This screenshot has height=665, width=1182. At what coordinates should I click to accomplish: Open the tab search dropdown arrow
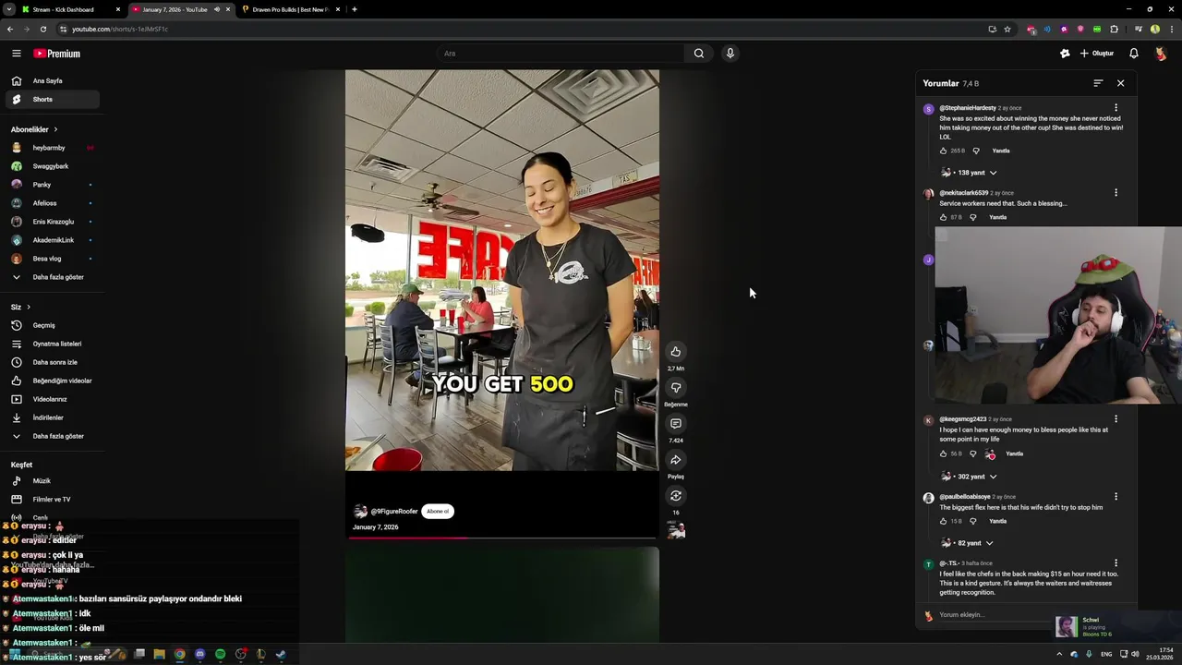click(8, 9)
